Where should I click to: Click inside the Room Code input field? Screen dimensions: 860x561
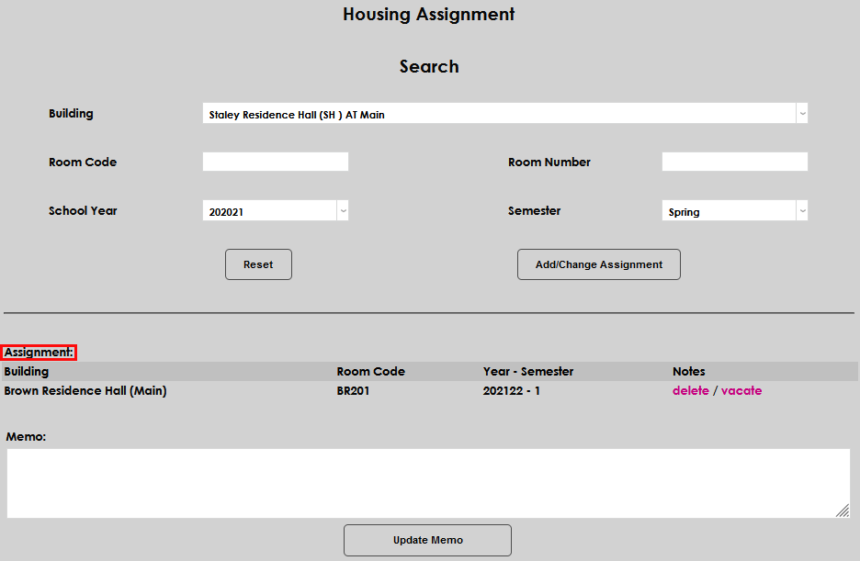click(275, 161)
